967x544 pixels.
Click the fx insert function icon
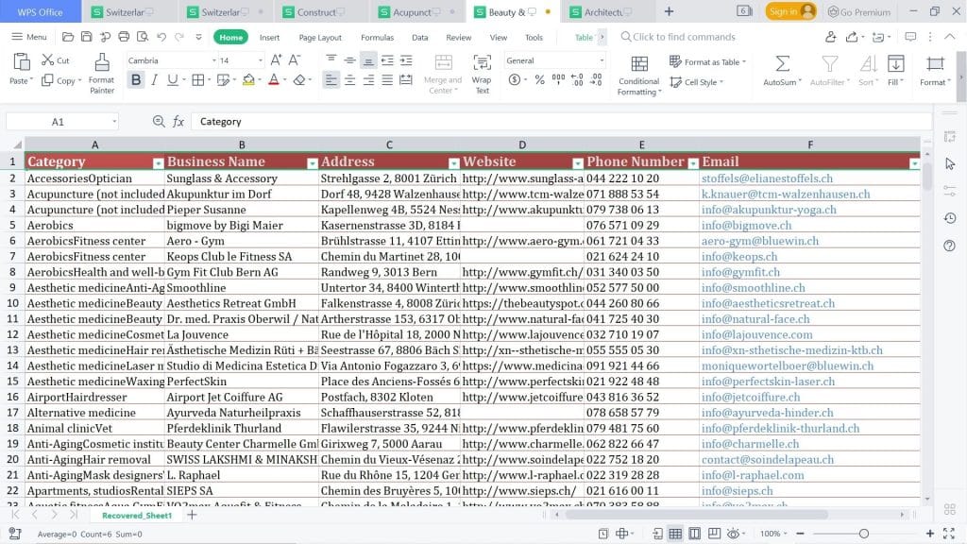[178, 122]
